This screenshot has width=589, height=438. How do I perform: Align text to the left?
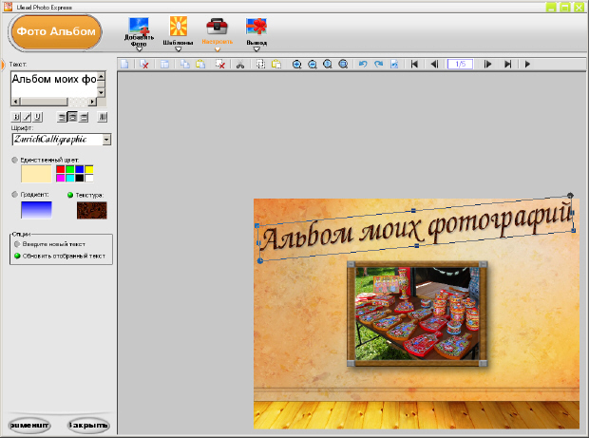coord(62,117)
